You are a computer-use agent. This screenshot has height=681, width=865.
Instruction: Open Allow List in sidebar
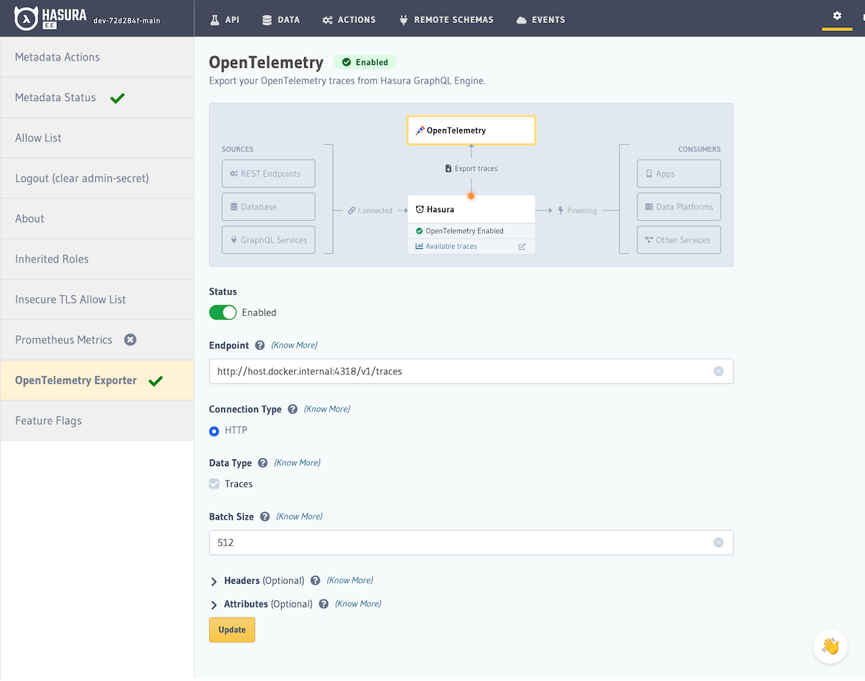(x=97, y=139)
